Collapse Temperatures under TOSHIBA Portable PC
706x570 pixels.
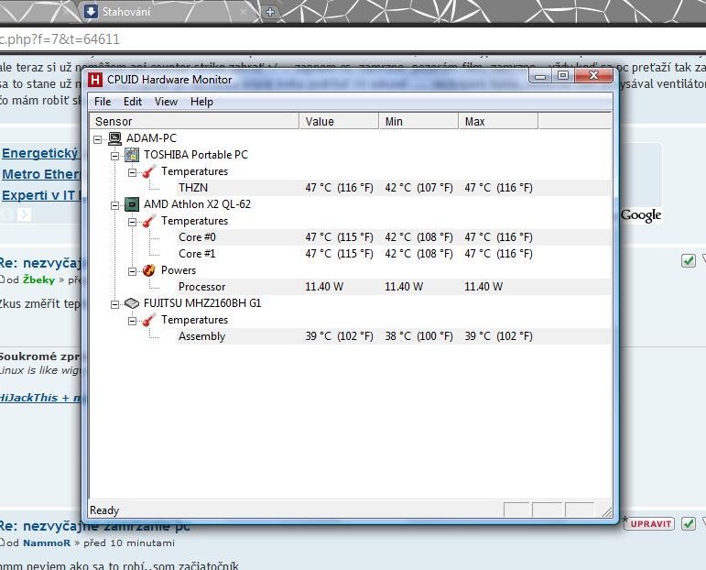coord(133,172)
